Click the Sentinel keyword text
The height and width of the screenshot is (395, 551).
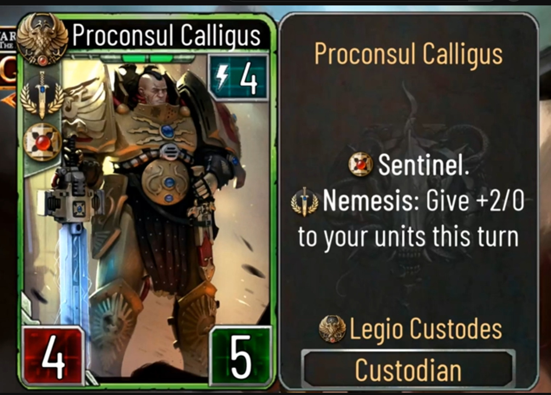coord(424,165)
